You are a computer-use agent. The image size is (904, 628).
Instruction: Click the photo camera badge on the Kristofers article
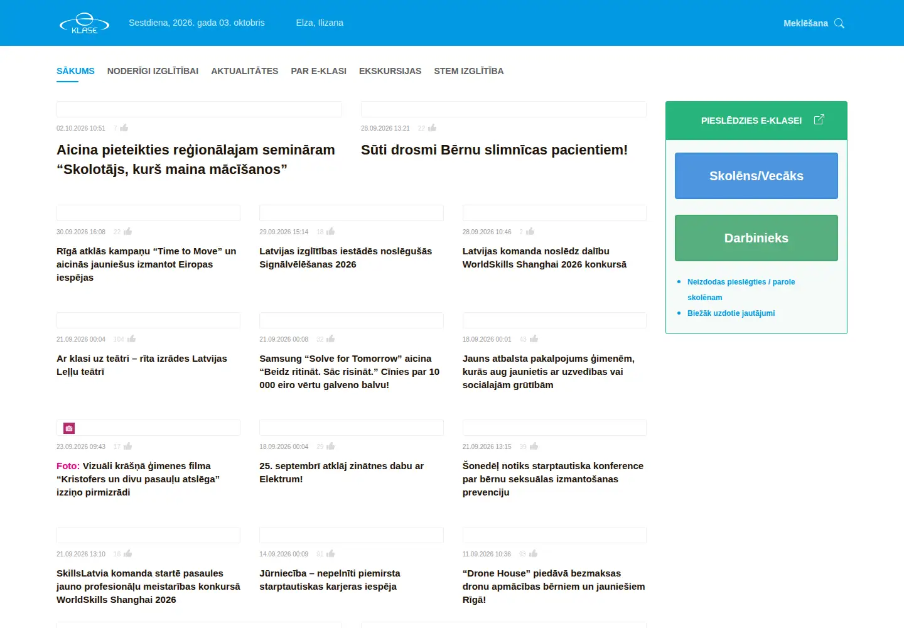point(69,428)
